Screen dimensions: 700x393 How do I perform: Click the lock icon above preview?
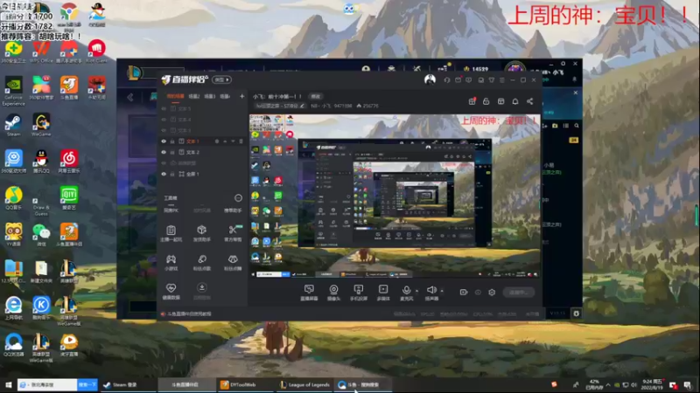click(x=486, y=101)
